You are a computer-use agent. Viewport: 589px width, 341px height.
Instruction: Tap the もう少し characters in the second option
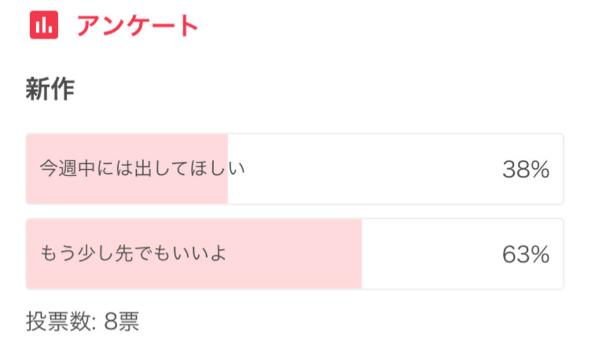tap(77, 253)
